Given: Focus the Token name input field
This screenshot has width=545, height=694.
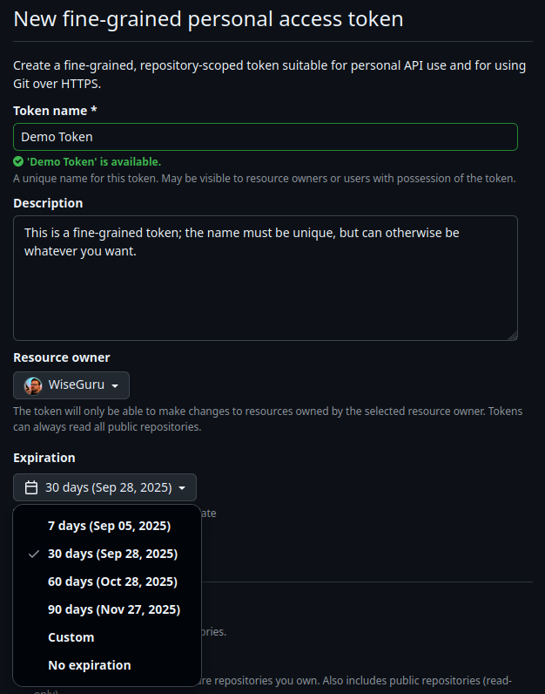Looking at the screenshot, I should 265,137.
